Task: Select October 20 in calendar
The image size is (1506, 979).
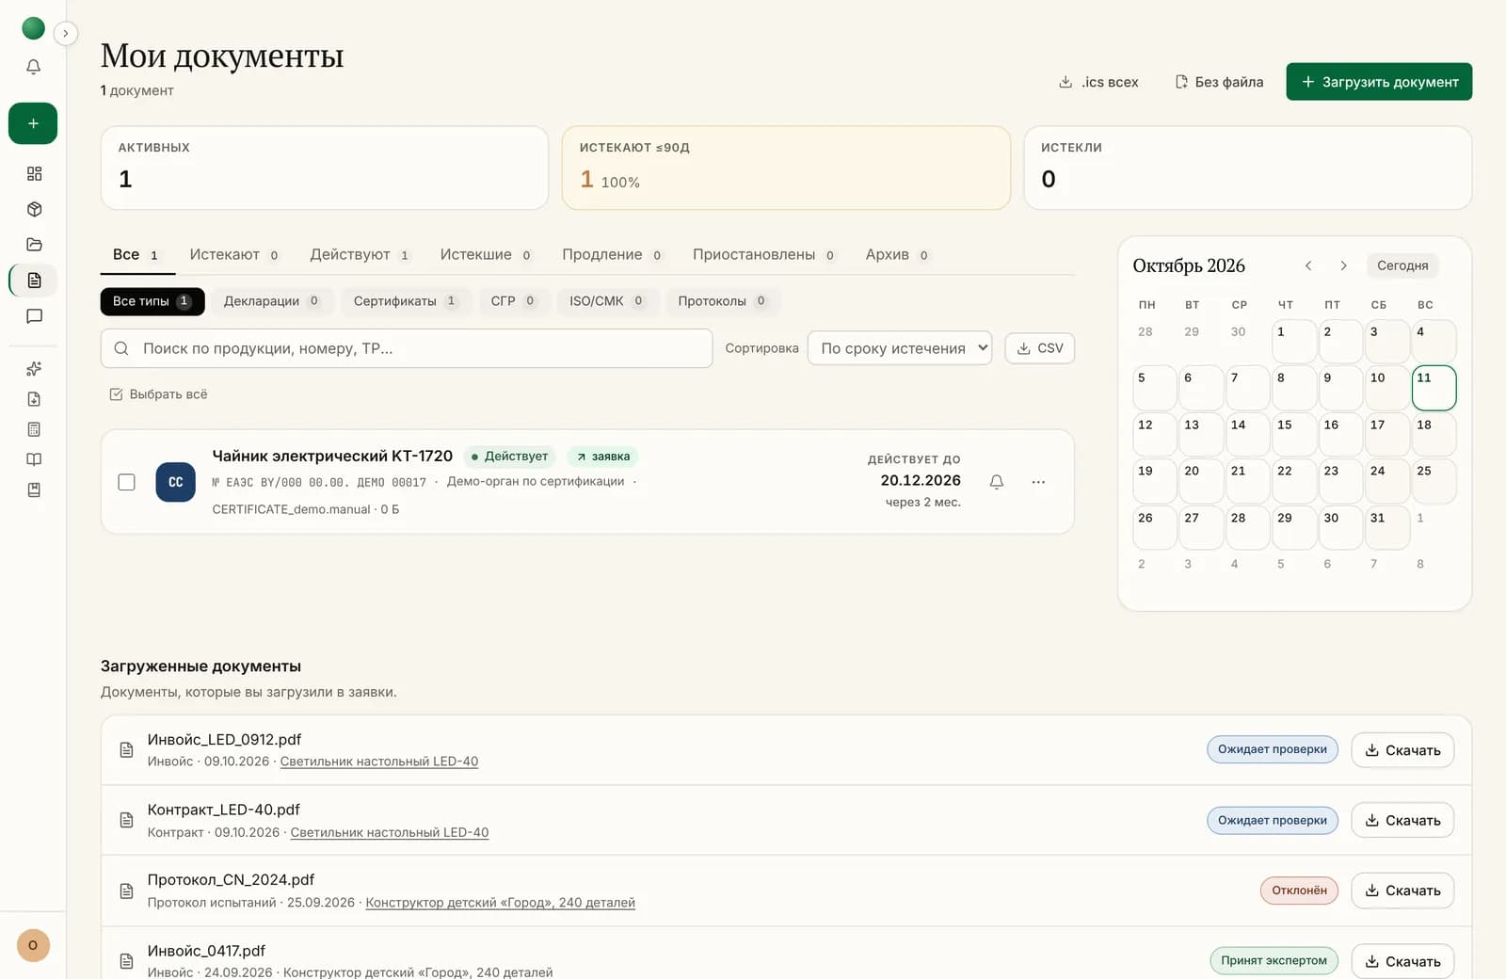Action: coord(1201,481)
